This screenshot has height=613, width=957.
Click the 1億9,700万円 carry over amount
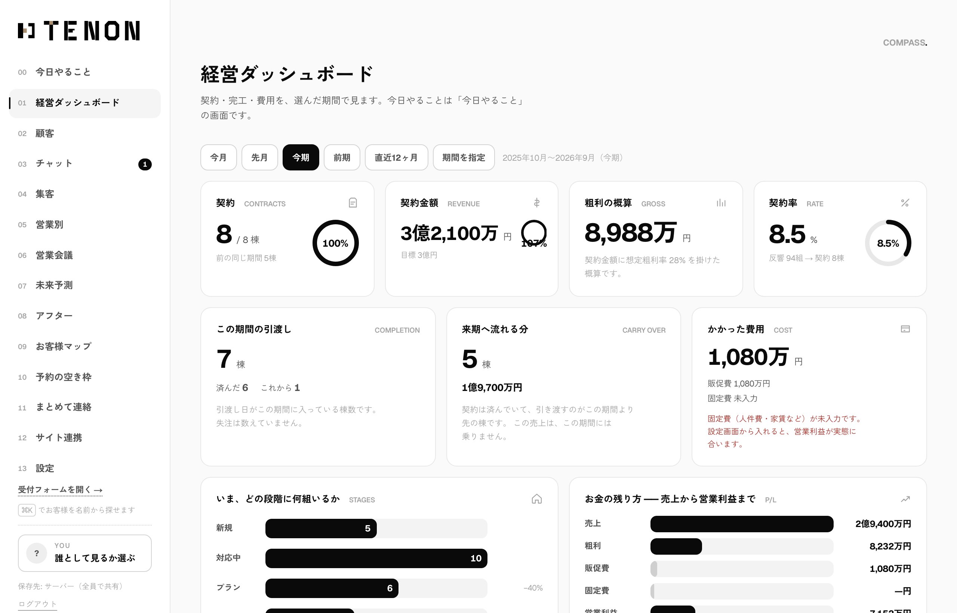point(492,388)
